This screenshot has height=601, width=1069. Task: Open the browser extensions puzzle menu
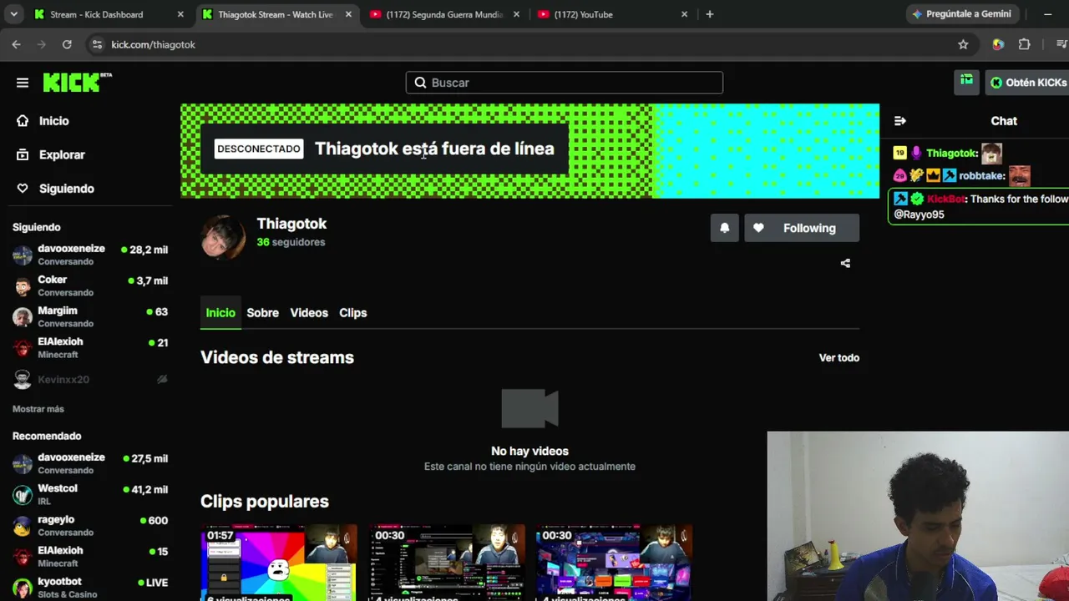pos(1024,44)
